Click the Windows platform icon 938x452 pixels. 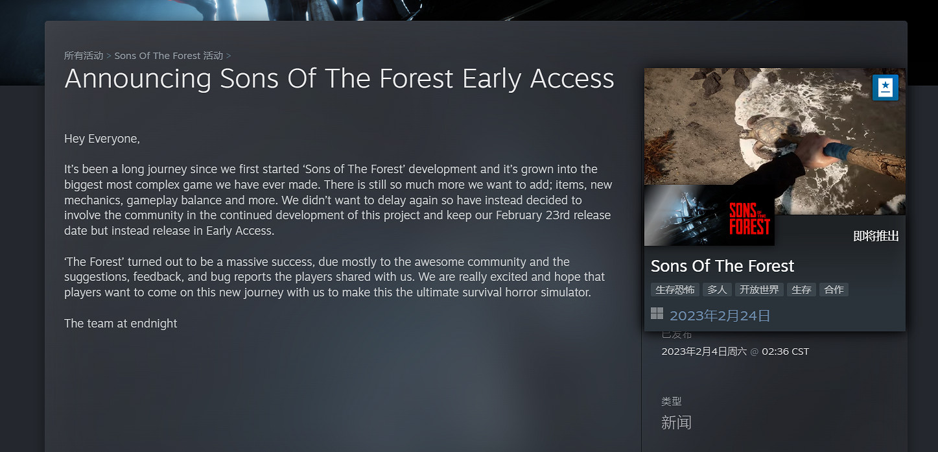pos(657,314)
